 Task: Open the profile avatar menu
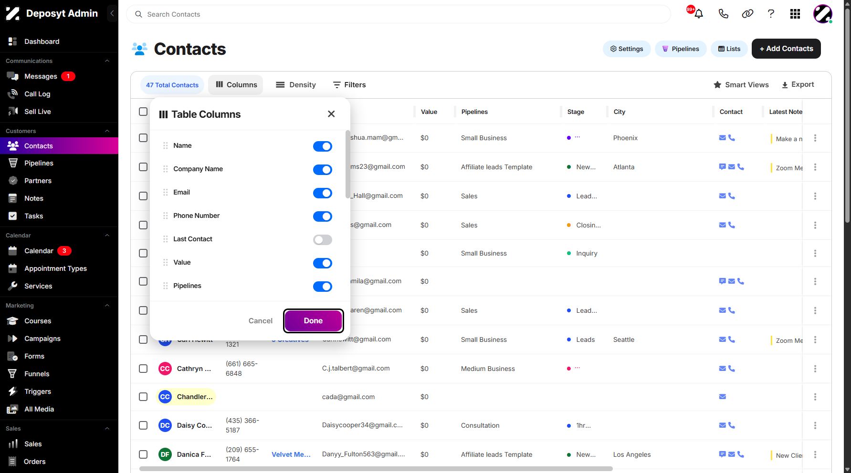click(x=823, y=14)
